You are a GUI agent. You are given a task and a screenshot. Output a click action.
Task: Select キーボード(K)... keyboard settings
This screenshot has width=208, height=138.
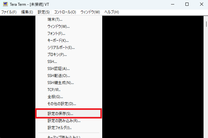[58, 41]
